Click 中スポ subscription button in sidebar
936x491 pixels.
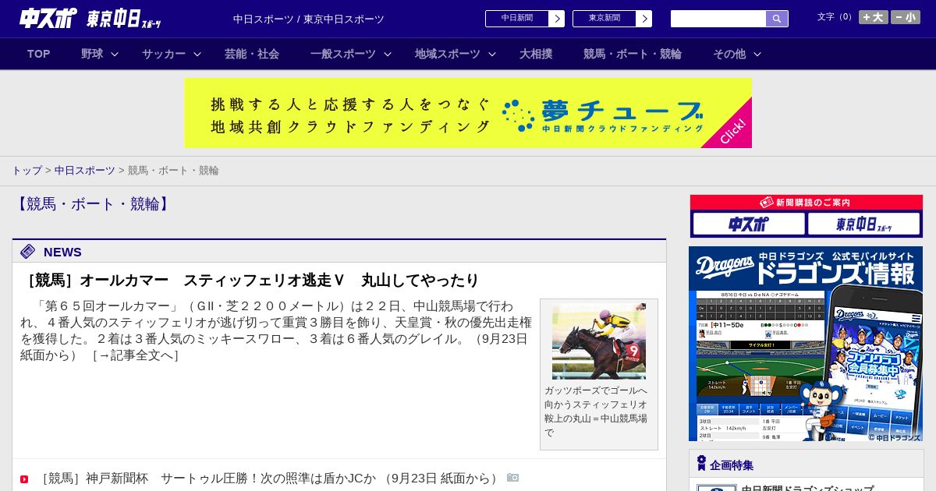tap(749, 224)
